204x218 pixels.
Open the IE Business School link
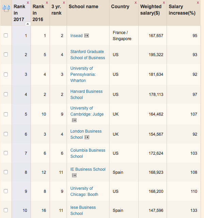(x=88, y=169)
